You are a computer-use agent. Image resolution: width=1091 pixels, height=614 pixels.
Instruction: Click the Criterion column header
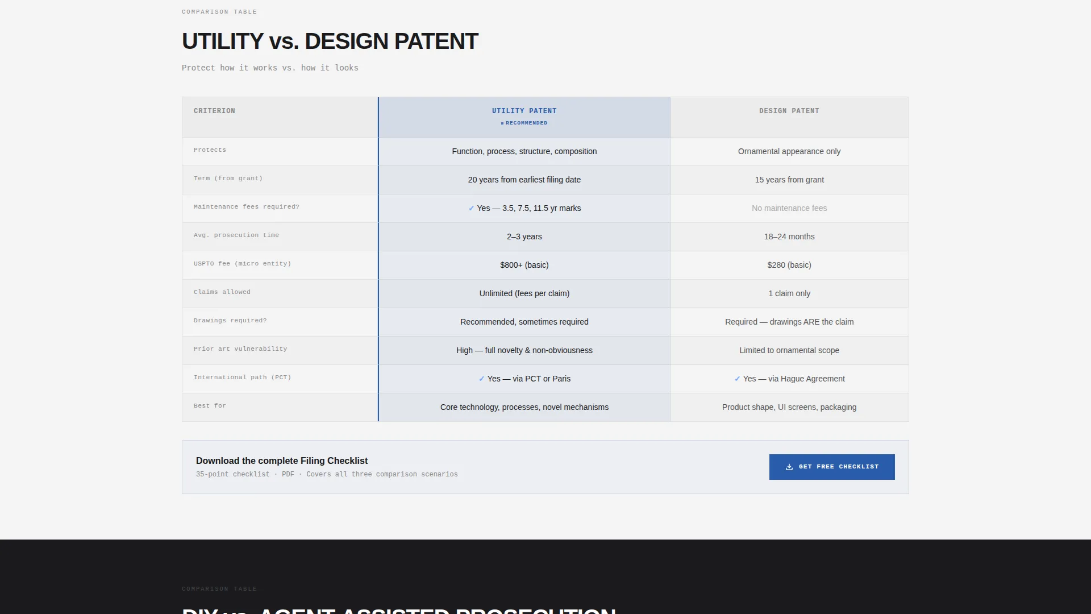(x=280, y=117)
